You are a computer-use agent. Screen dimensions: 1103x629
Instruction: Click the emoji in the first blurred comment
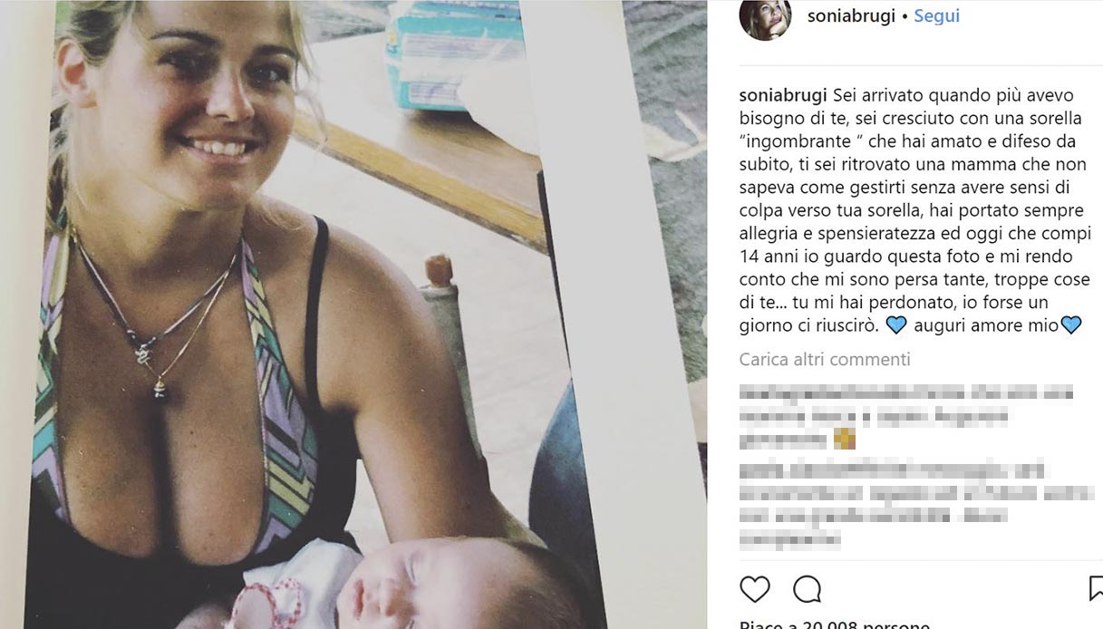(845, 440)
